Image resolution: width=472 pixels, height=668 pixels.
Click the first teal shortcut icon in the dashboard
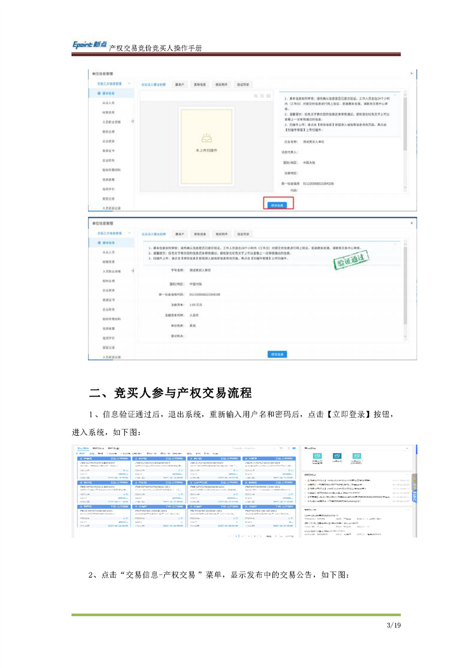(x=317, y=456)
